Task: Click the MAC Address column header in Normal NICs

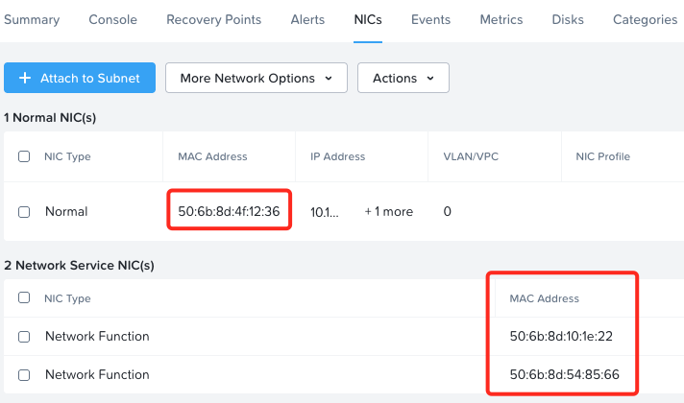Action: pyautogui.click(x=212, y=156)
